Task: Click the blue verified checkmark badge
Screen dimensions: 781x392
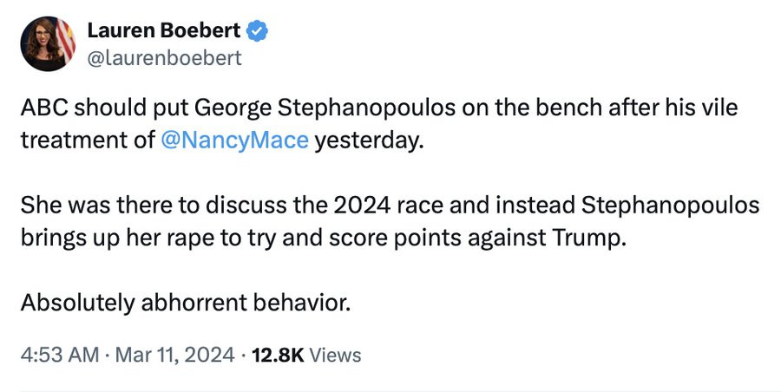Action: click(x=258, y=32)
